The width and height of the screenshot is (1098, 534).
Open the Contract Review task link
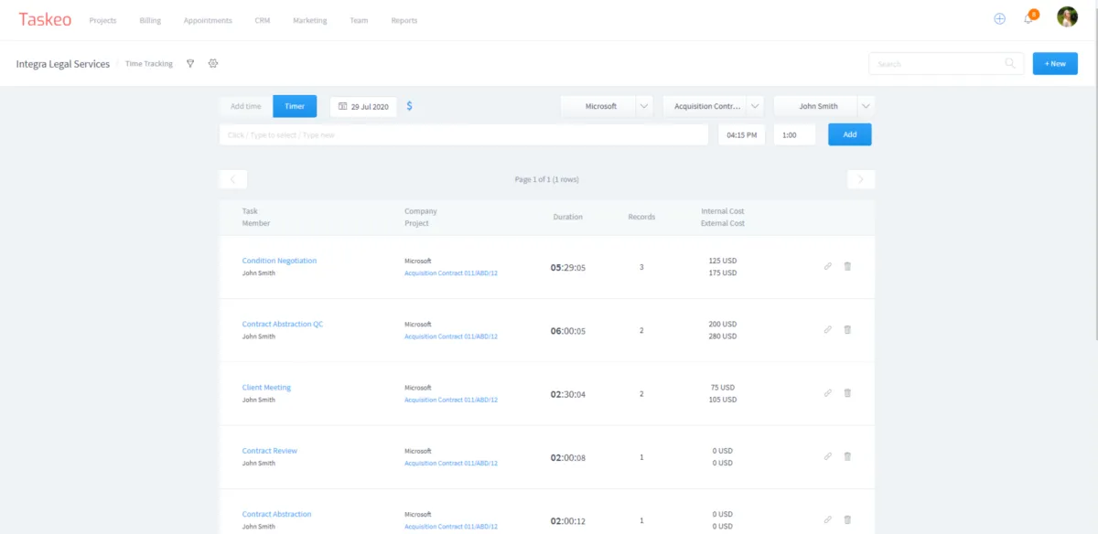coord(269,451)
